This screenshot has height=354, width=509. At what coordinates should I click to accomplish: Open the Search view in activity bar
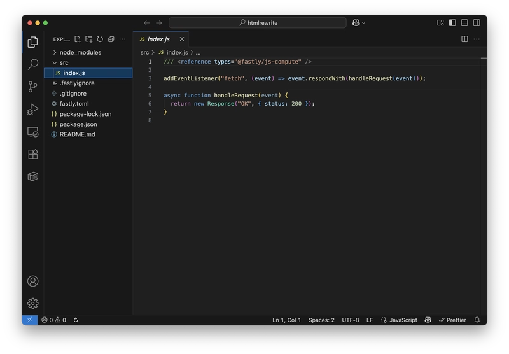[33, 64]
